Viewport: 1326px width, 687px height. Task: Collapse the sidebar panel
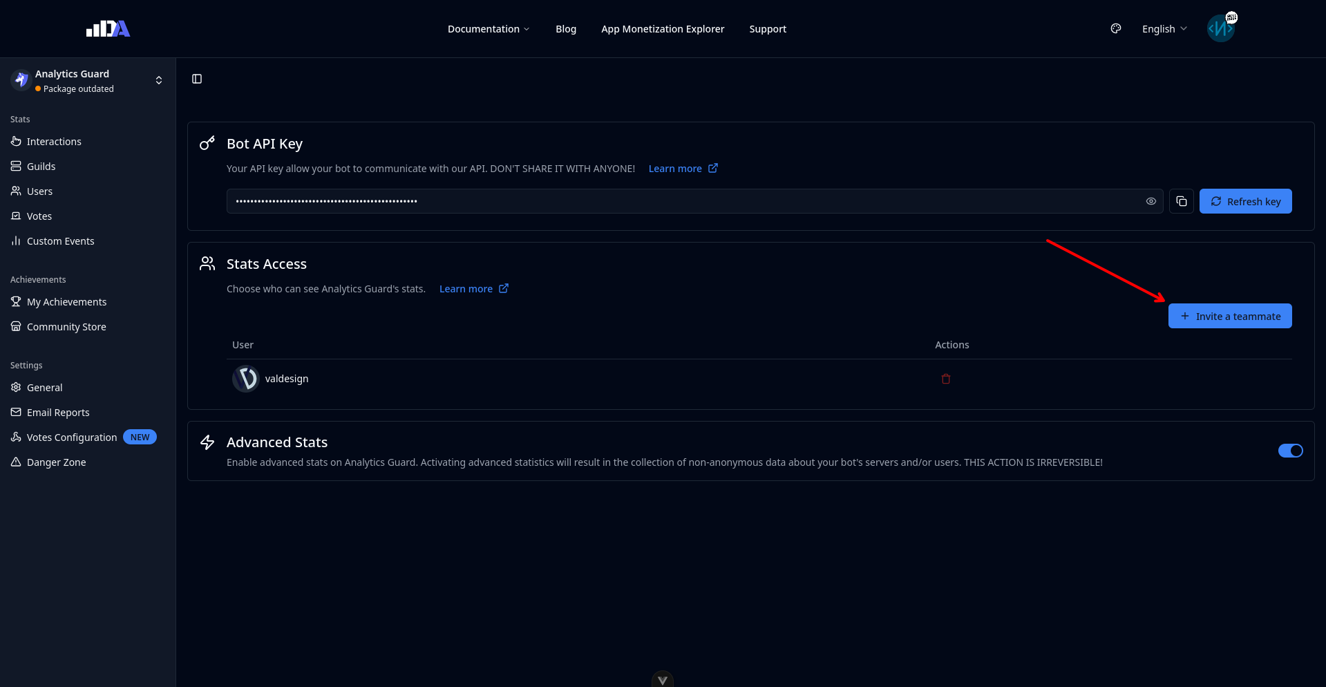point(197,79)
